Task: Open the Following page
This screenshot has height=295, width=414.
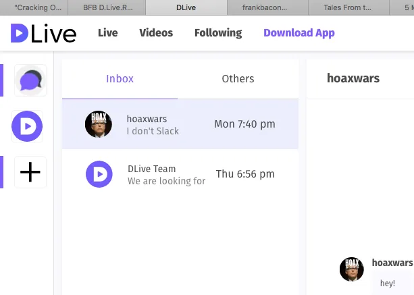Action: click(218, 33)
